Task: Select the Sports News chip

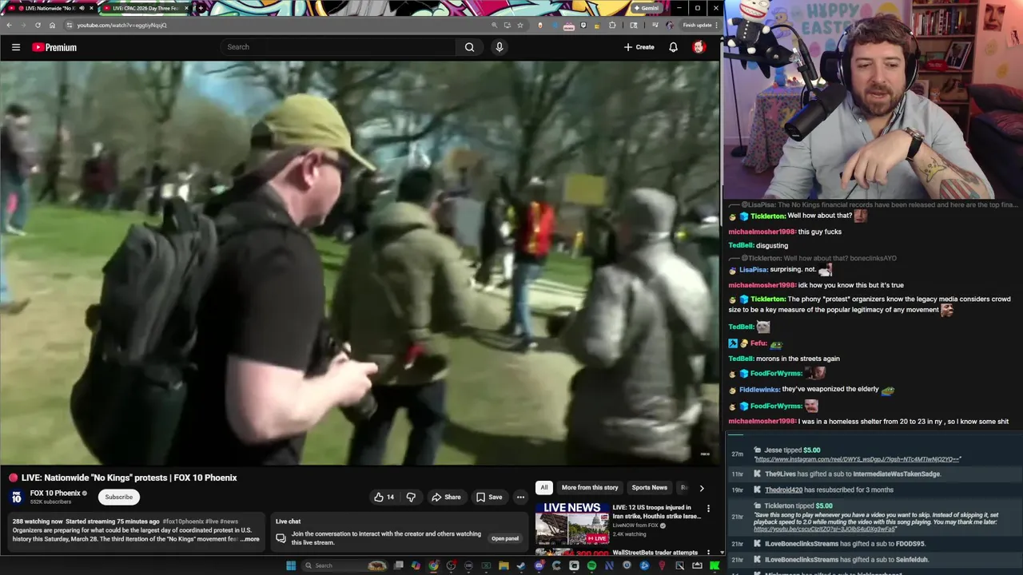Action: pyautogui.click(x=649, y=487)
